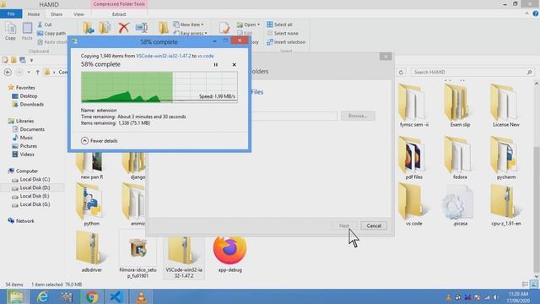This screenshot has width=540, height=304.
Task: Click the New folder icon
Action: (x=163, y=28)
